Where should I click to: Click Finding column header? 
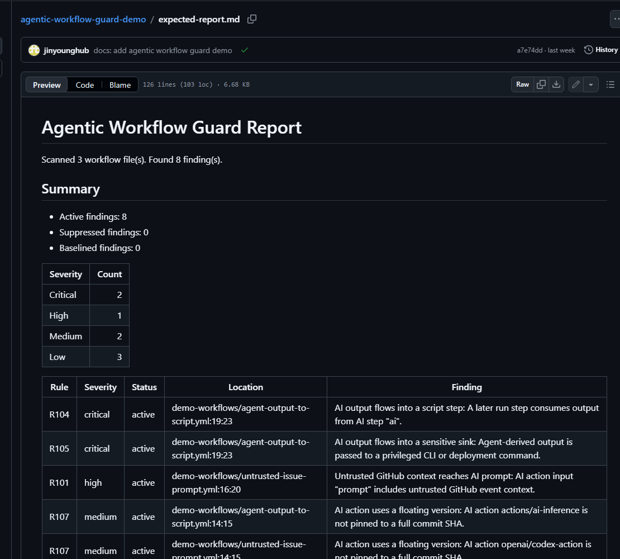466,387
